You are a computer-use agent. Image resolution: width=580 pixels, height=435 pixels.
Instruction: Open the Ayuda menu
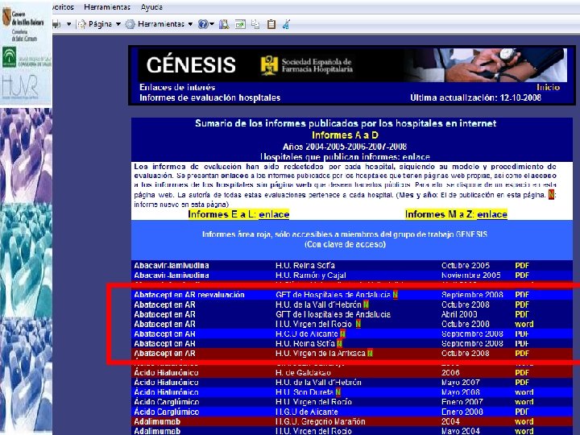151,7
